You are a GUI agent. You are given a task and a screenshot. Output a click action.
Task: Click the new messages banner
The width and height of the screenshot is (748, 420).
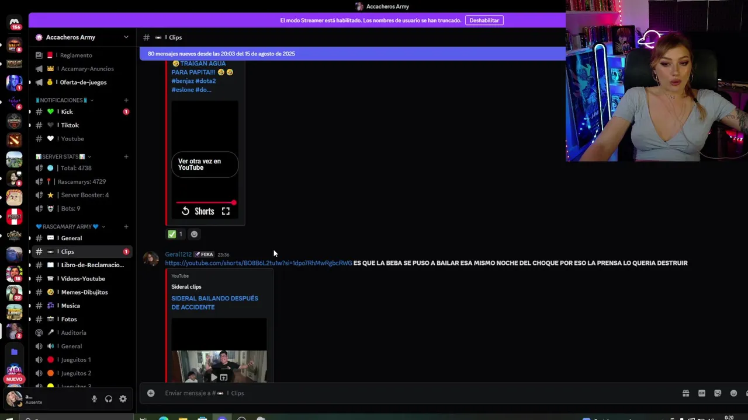click(352, 54)
